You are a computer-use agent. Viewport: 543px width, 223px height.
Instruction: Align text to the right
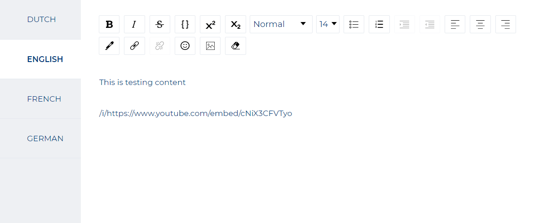tap(506, 24)
